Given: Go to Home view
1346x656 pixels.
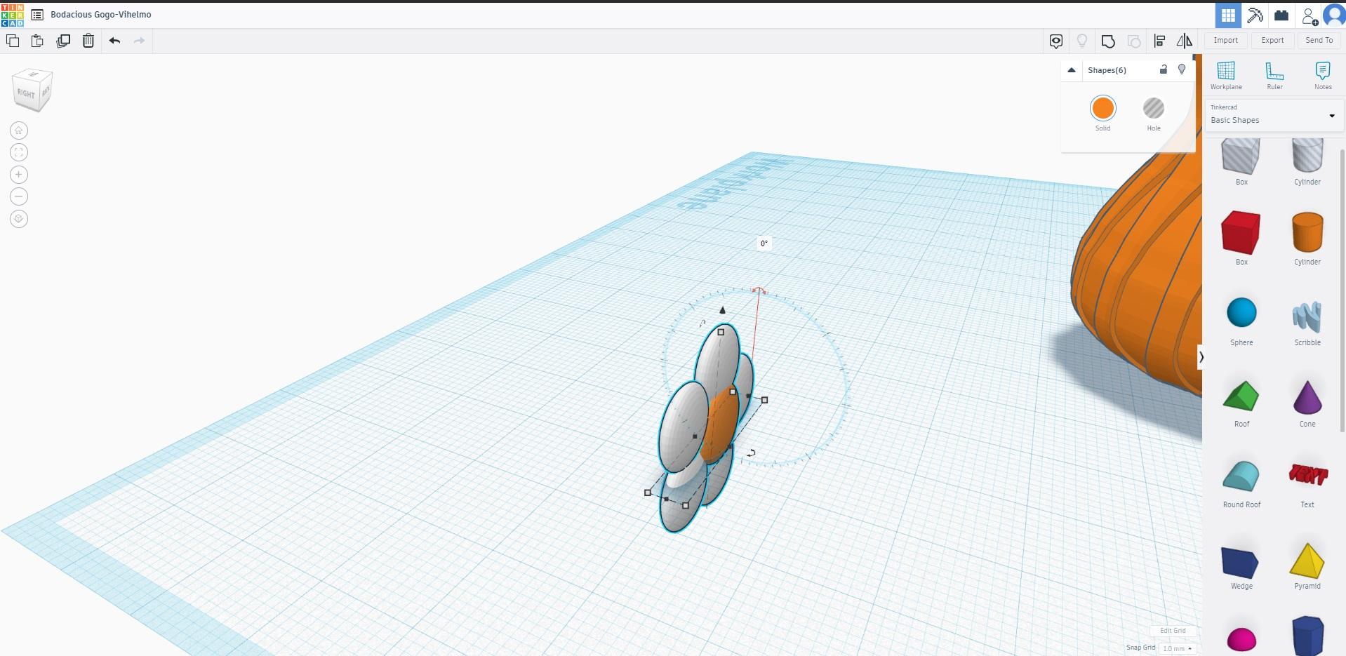Looking at the screenshot, I should tap(19, 130).
